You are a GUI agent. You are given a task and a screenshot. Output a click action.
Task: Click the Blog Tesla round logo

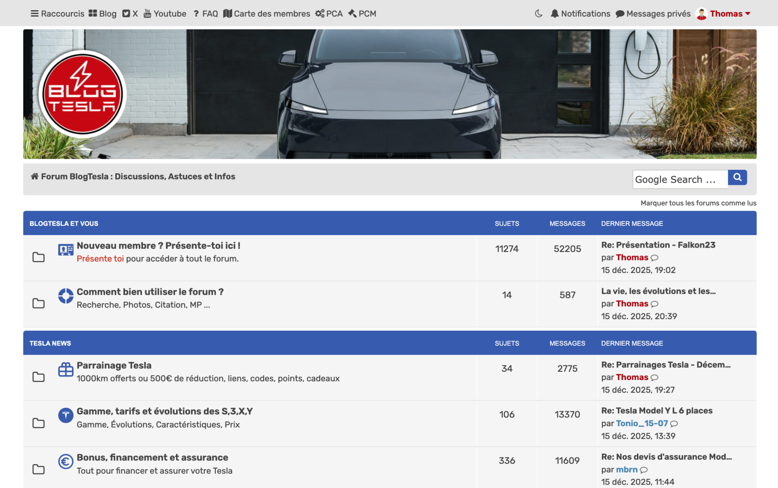82,94
